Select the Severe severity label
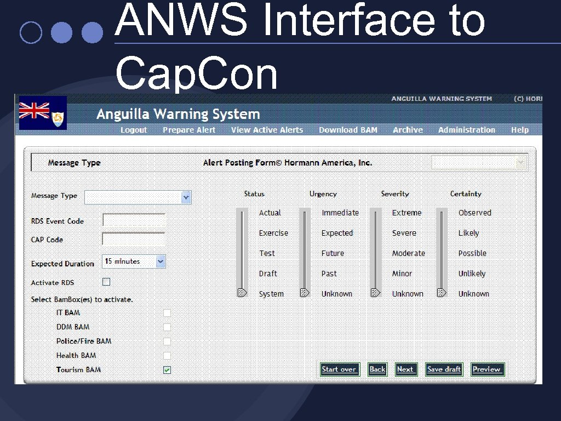This screenshot has height=421, width=561. 404,233
